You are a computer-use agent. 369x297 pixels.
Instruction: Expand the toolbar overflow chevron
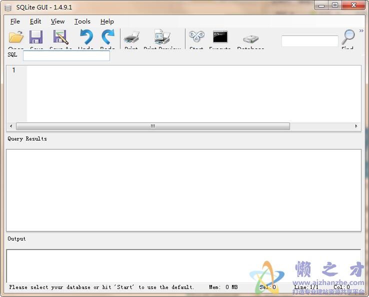[361, 31]
